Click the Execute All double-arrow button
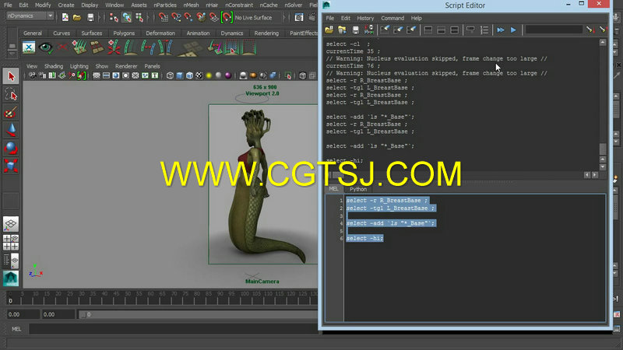The width and height of the screenshot is (623, 350). pos(501,30)
